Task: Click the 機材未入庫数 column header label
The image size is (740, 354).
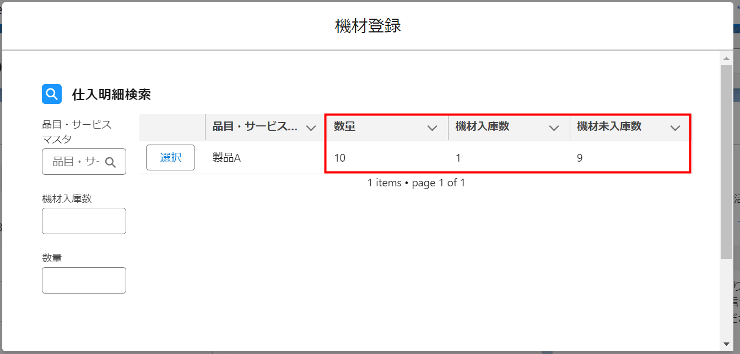Action: pyautogui.click(x=609, y=126)
